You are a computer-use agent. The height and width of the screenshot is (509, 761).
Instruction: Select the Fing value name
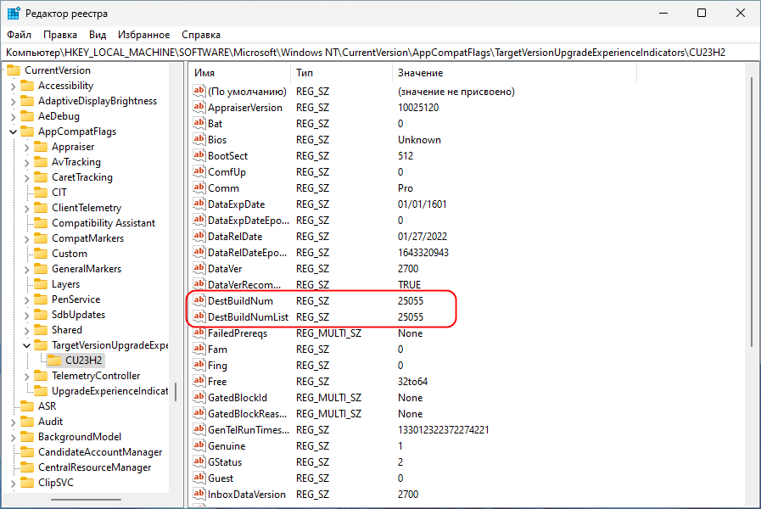217,365
